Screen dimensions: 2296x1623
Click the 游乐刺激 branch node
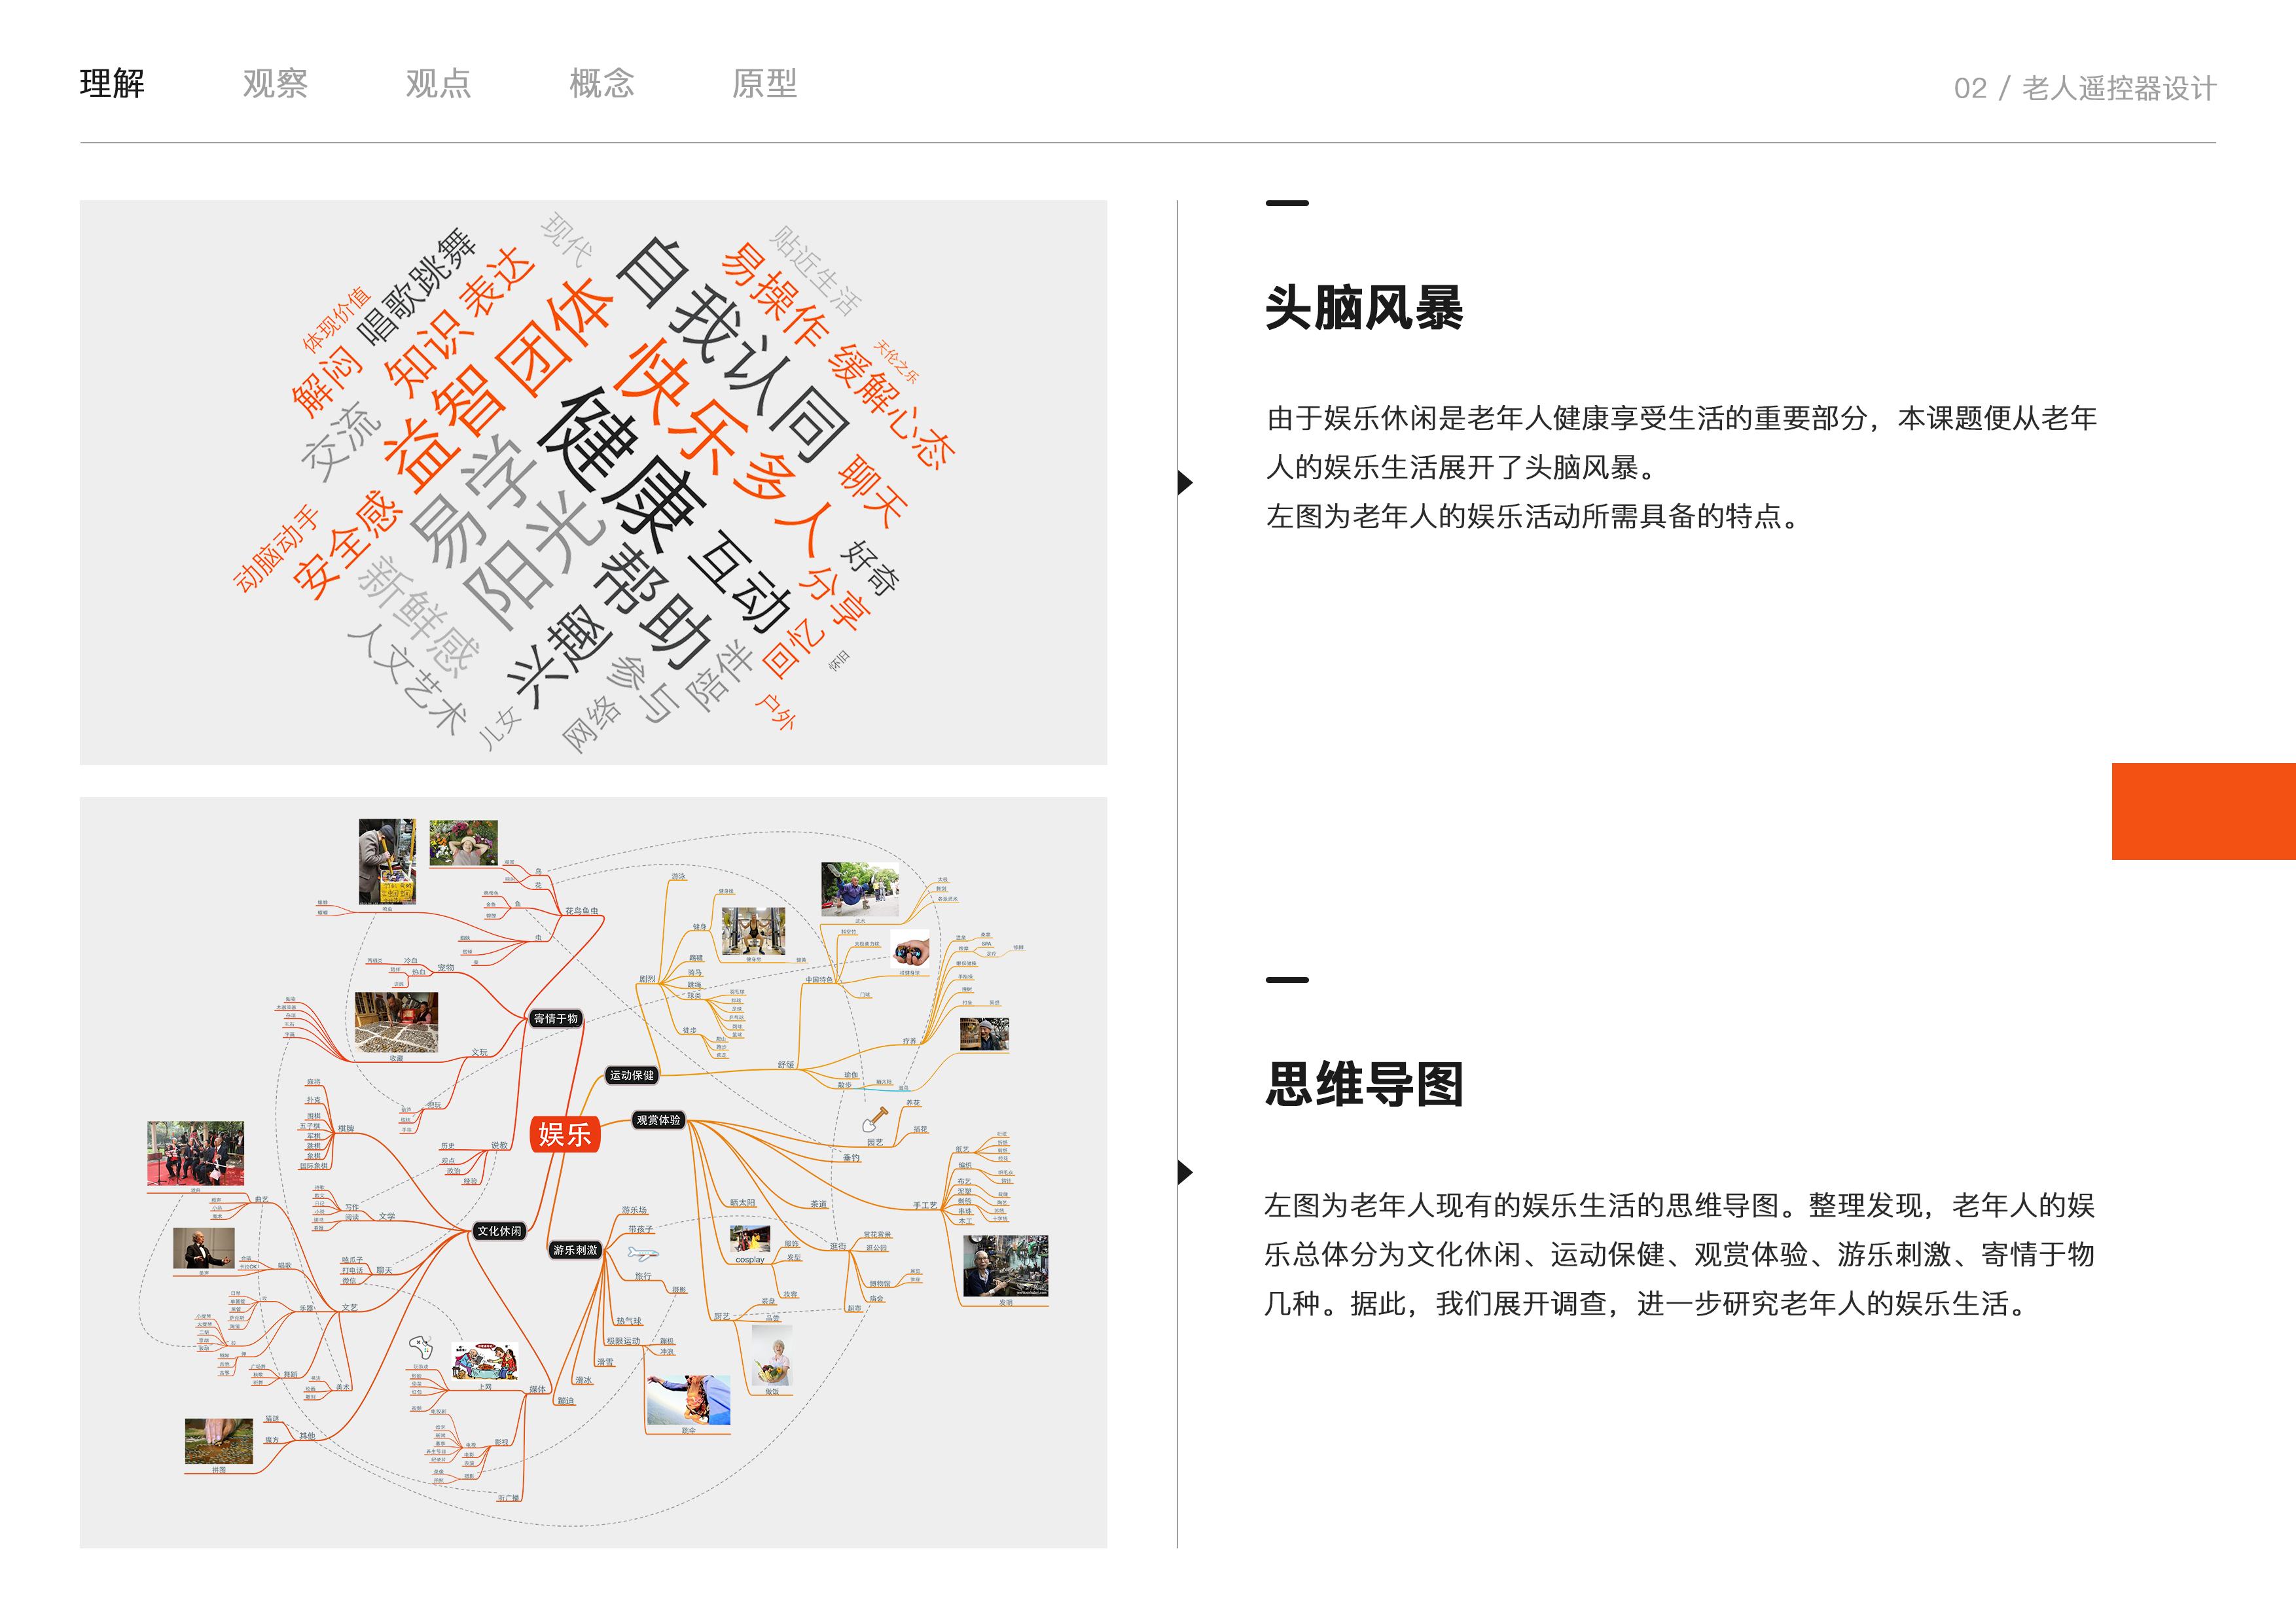click(x=575, y=1250)
